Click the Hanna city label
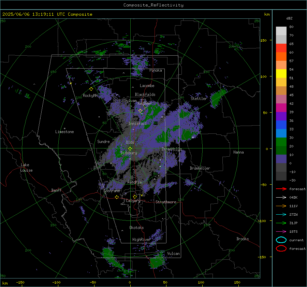Viewport: 307px width, 287px height. [238, 152]
